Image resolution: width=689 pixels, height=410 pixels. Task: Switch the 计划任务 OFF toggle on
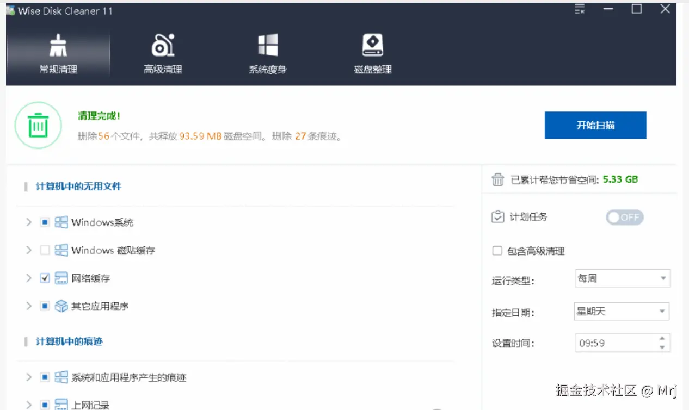click(x=625, y=218)
